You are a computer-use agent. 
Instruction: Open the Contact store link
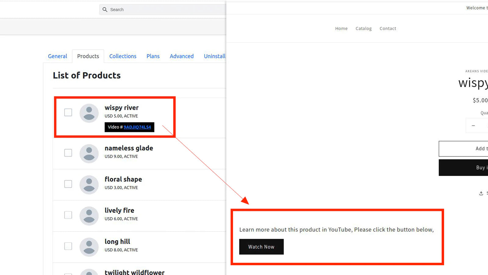tap(388, 28)
